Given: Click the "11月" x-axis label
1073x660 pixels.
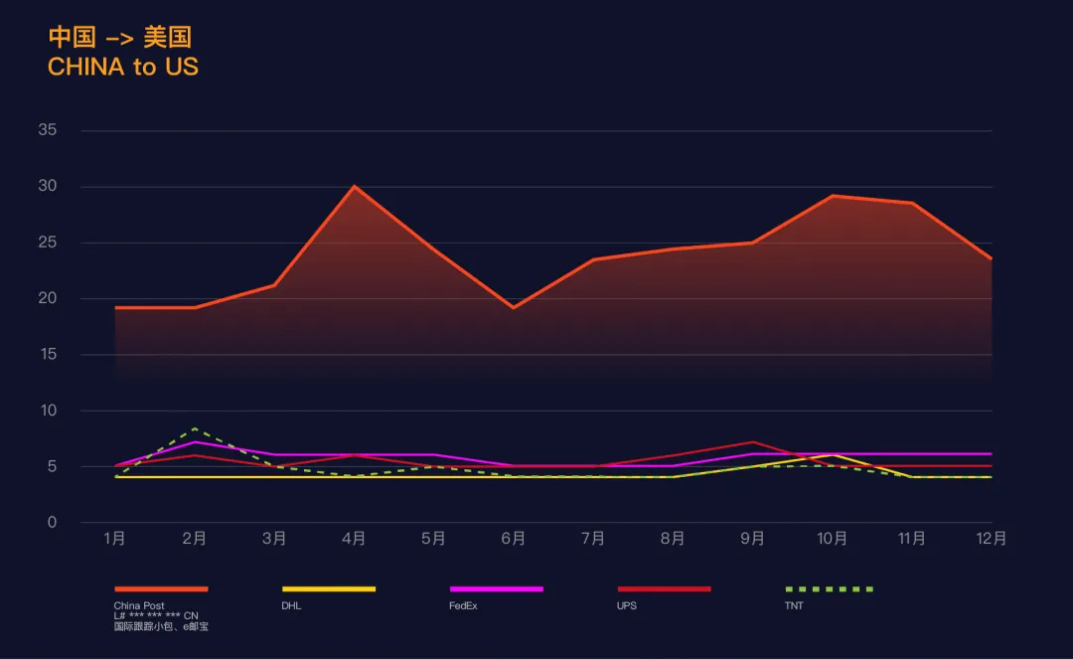Looking at the screenshot, I should pyautogui.click(x=912, y=539).
